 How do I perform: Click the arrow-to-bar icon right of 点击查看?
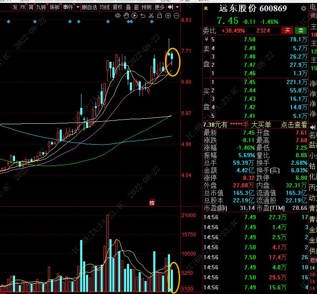click(312, 127)
